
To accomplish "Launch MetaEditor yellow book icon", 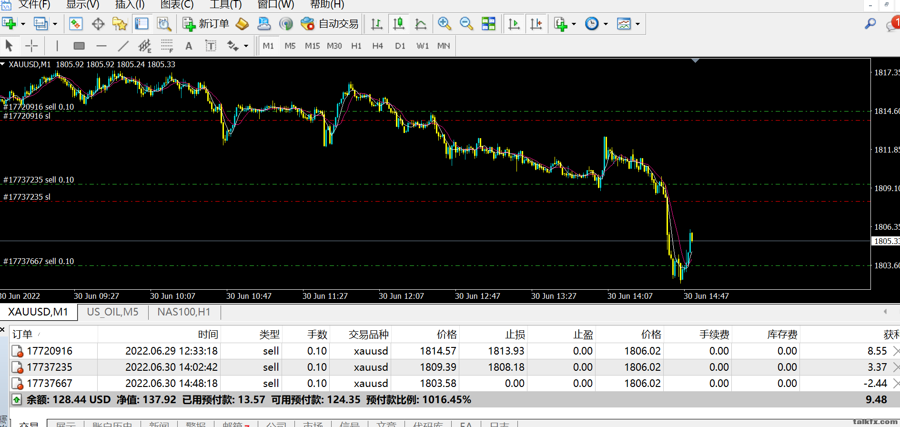I will click(242, 24).
